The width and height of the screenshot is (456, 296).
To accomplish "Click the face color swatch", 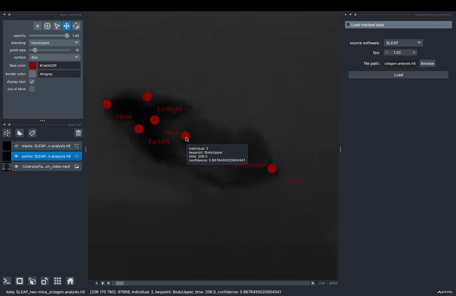I will click(x=33, y=65).
